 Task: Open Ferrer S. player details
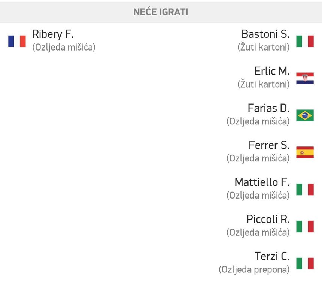click(x=269, y=145)
